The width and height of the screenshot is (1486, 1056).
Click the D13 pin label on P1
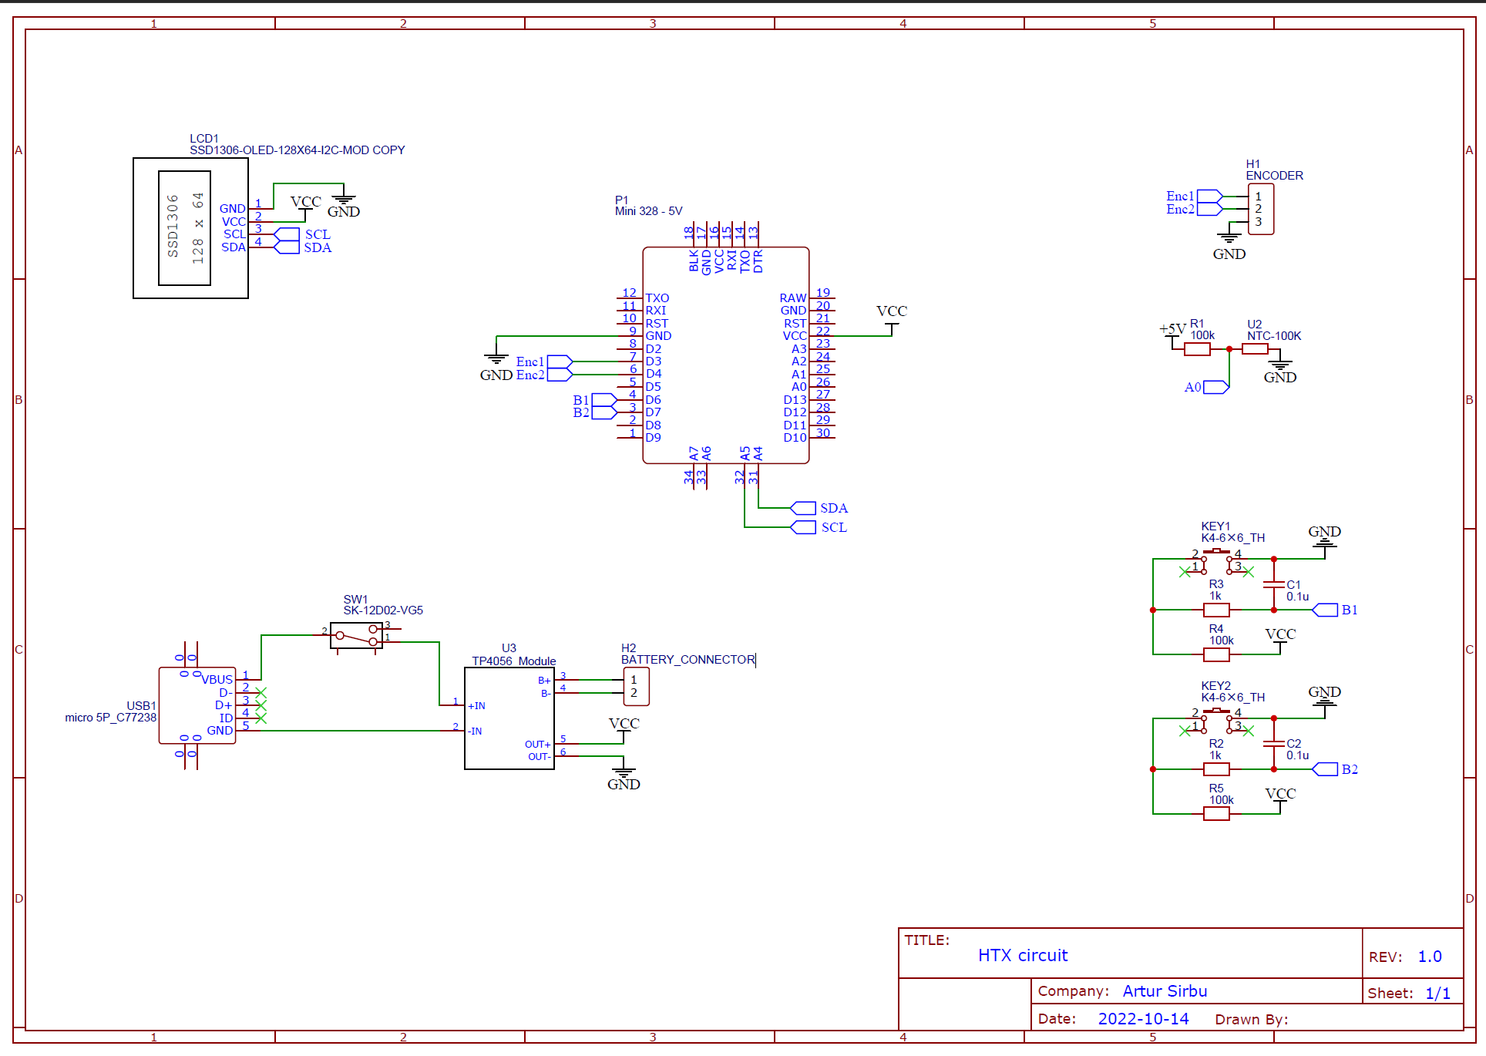click(x=795, y=400)
